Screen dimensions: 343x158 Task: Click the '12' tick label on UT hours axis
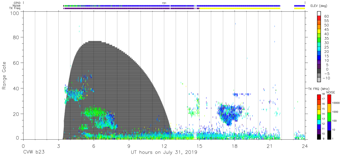coord(164,146)
